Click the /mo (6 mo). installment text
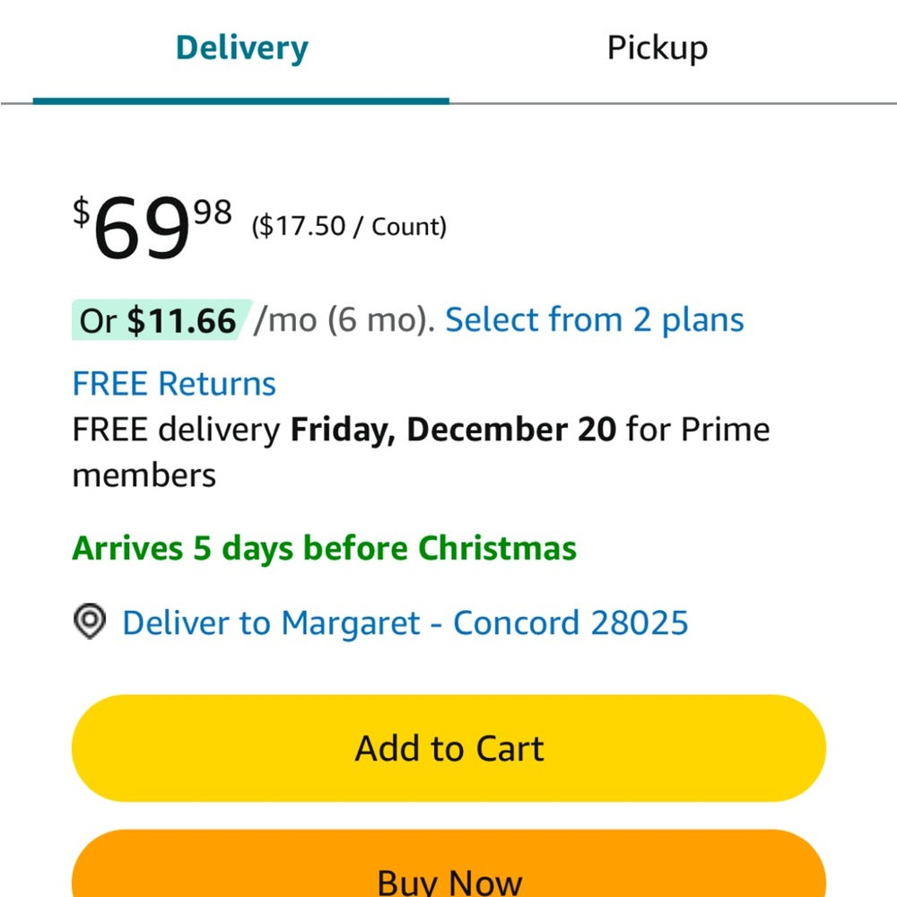This screenshot has width=897, height=897. 344,320
